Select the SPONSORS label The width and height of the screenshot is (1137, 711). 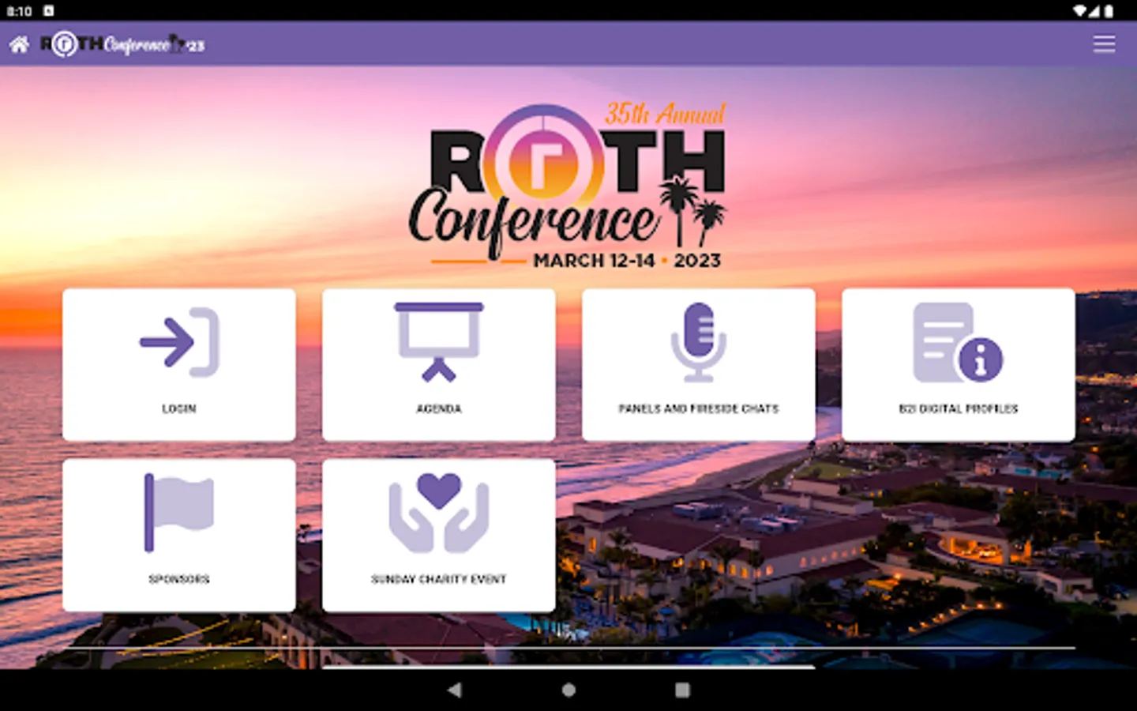[x=179, y=579]
